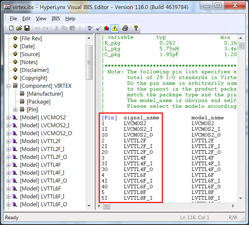The width and height of the screenshot is (249, 225).
Task: Click the tree panel vertical scrollbar thumb
Action: [x=89, y=62]
